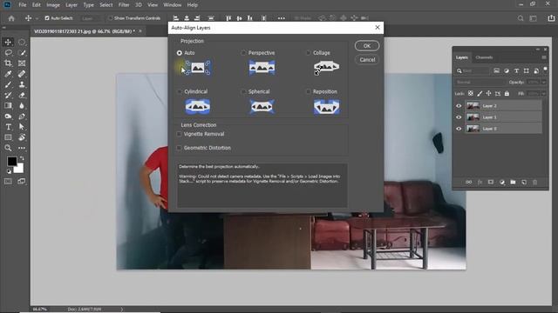This screenshot has height=313, width=558.
Task: Click the Search icon at top right
Action: pyautogui.click(x=521, y=18)
